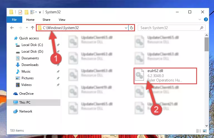The height and width of the screenshot is (138, 214).
Task: Switch to details view in status bar
Action: click(x=199, y=131)
